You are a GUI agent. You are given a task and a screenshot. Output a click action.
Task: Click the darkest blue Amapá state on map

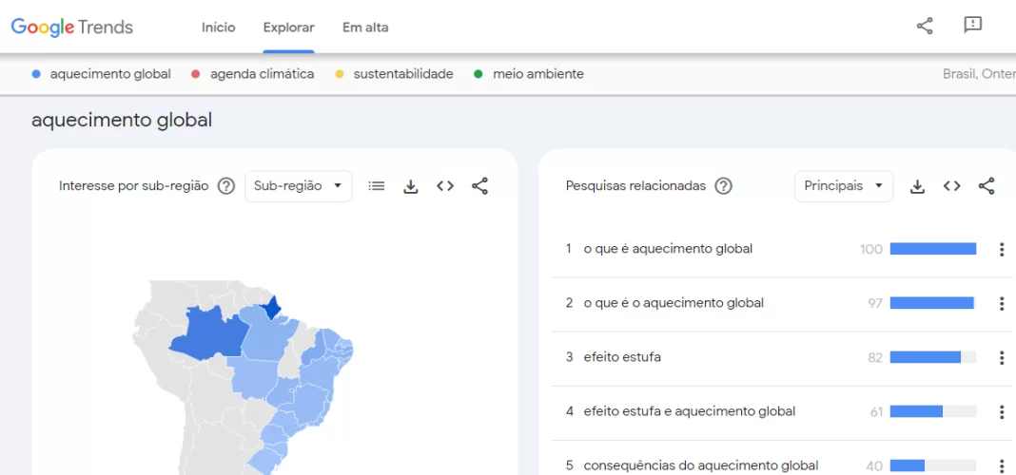(273, 309)
